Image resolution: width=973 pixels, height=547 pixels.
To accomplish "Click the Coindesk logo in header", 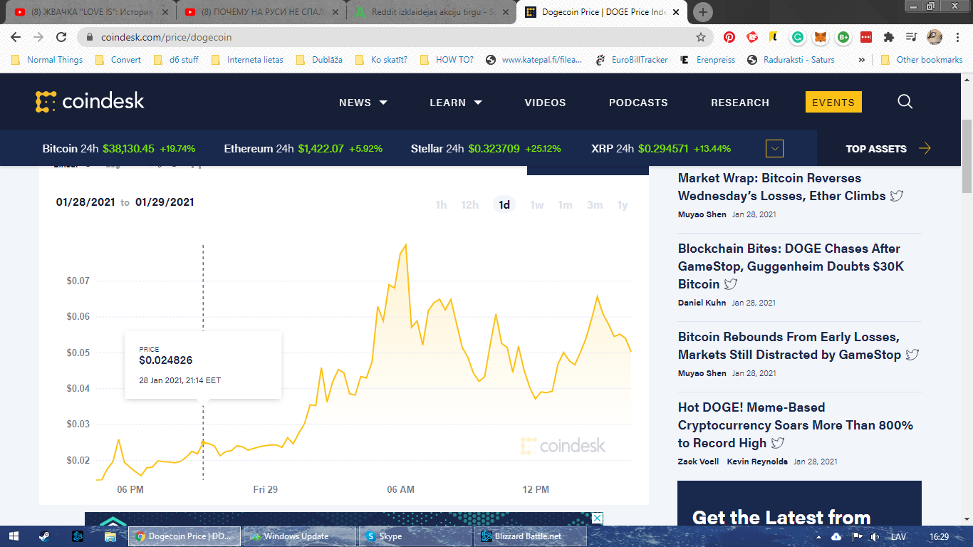I will [x=90, y=102].
